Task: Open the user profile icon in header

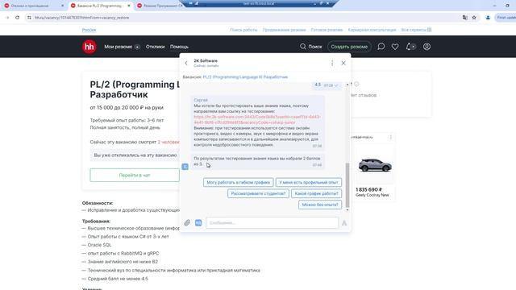Action: coord(427,47)
